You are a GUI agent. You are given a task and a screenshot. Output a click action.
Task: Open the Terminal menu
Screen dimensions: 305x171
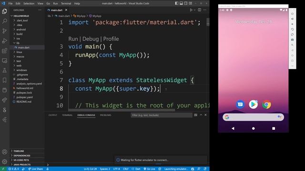tap(66, 3)
